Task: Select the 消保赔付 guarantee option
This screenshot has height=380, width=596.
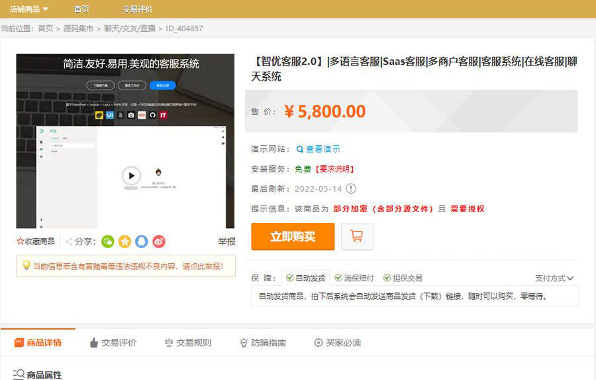Action: click(x=354, y=278)
